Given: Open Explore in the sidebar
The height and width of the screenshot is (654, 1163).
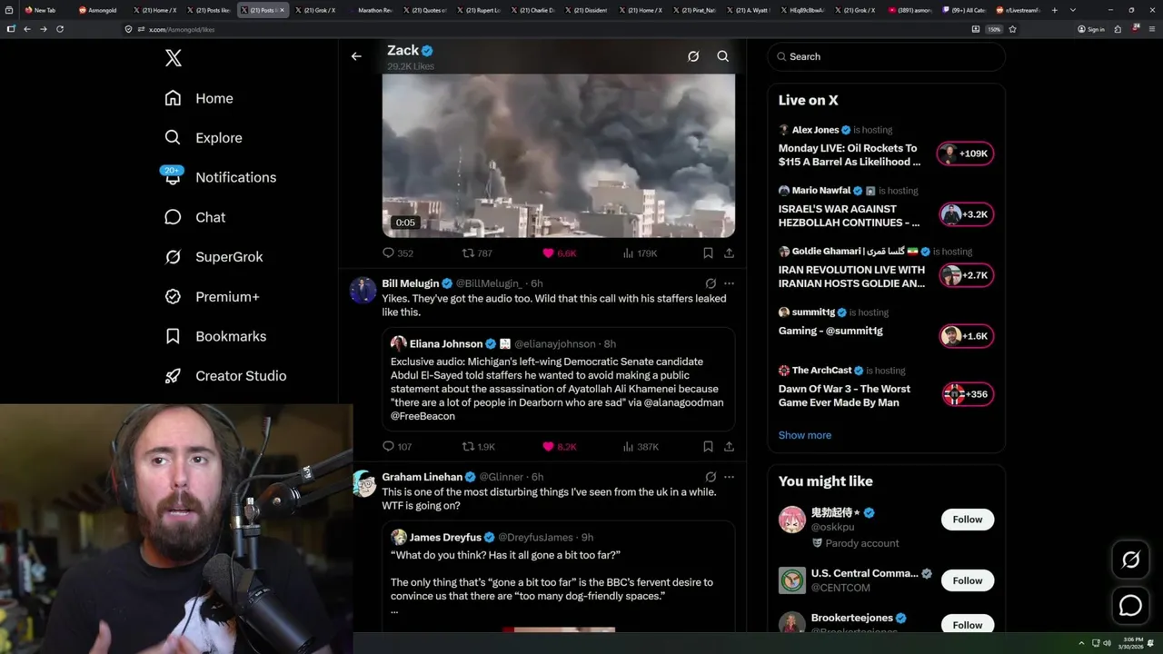Looking at the screenshot, I should pyautogui.click(x=204, y=138).
